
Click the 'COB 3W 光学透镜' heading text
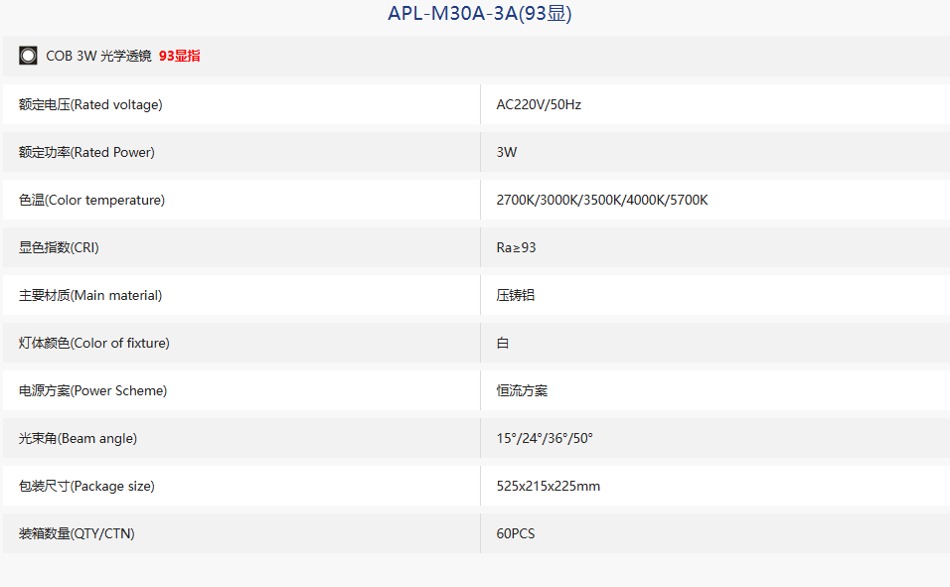98,56
